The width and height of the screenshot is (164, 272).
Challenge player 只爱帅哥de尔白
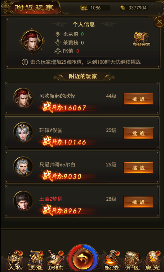tap(138, 168)
